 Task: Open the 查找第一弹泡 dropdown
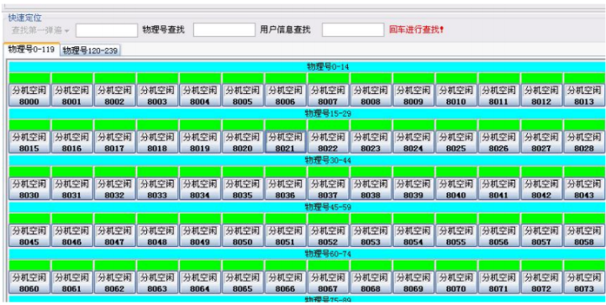[x=40, y=30]
